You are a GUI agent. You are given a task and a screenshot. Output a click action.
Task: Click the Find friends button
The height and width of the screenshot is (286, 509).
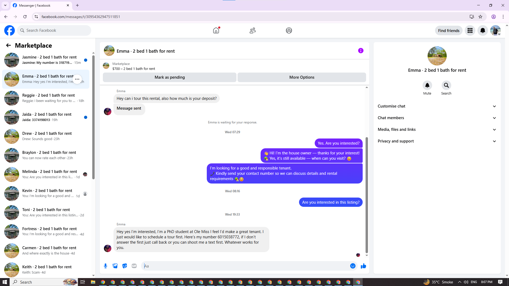pos(449,30)
